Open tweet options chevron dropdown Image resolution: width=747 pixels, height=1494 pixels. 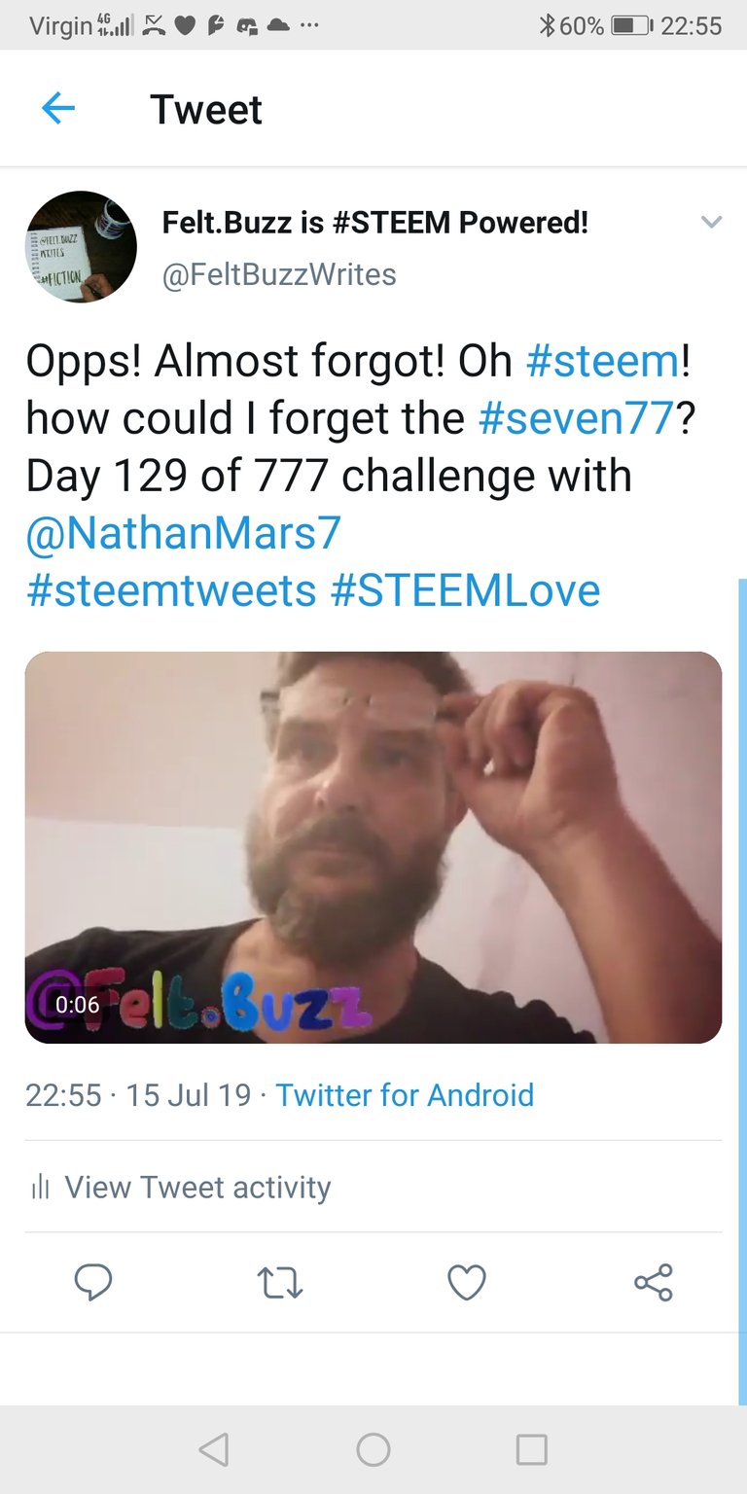coord(711,223)
